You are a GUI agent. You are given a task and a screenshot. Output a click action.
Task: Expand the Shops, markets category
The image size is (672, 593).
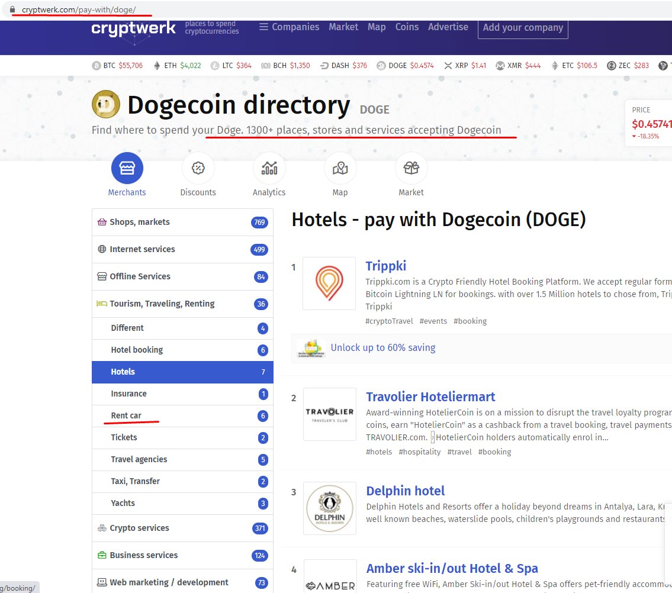[182, 222]
